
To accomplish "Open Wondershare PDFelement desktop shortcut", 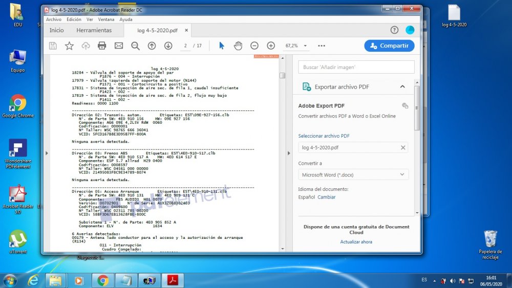I will (x=18, y=153).
